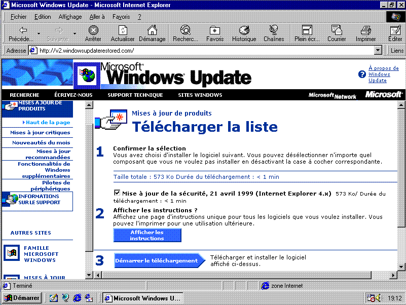Viewport: 406px width, 305px height.
Task: Click SITES WINDOWS in the navigation bar
Action: (200, 95)
